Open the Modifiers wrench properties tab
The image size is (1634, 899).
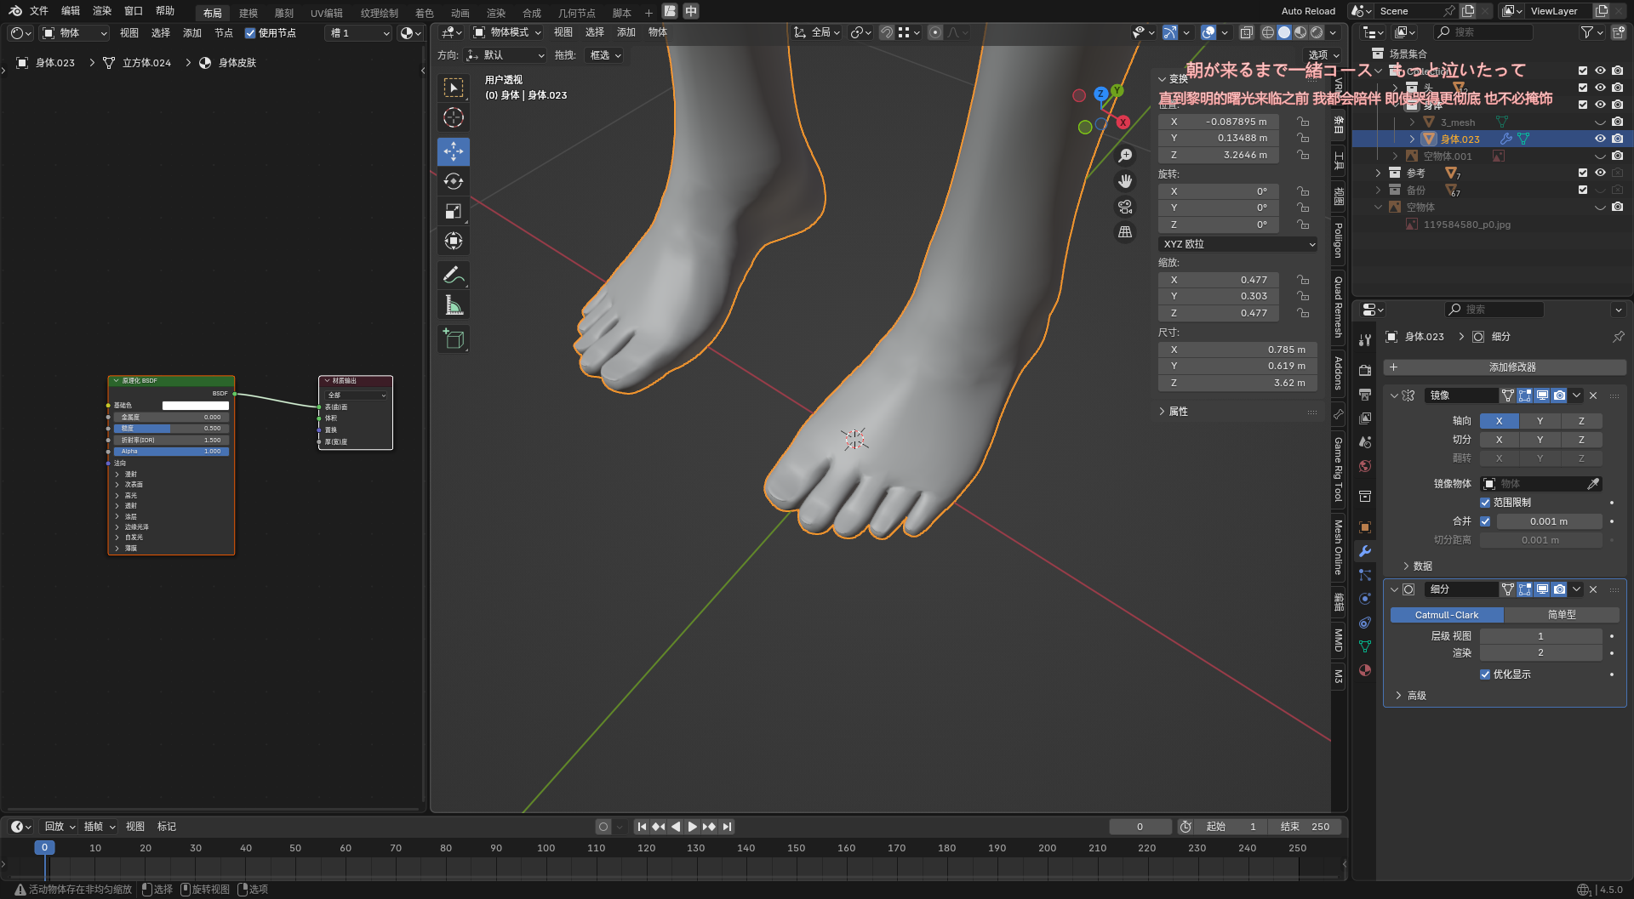point(1365,551)
